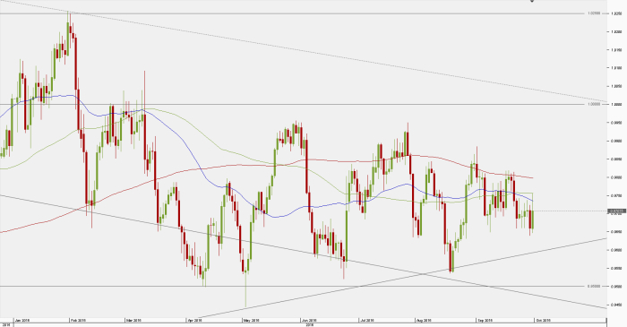This screenshot has width=627, height=327.
Task: Click the Feb 2016 date label
Action: (x=78, y=320)
